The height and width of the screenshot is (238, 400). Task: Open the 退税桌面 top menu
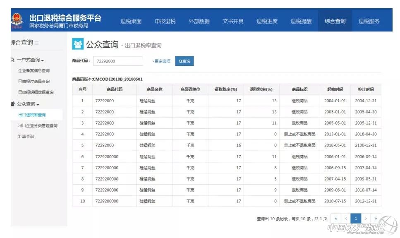131,22
